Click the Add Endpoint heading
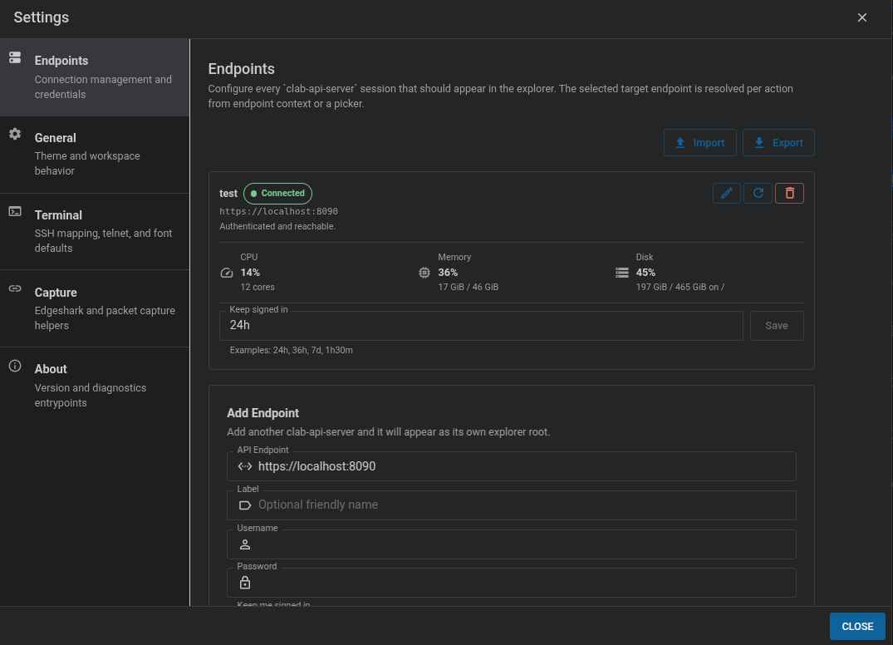The image size is (893, 645). click(x=263, y=413)
